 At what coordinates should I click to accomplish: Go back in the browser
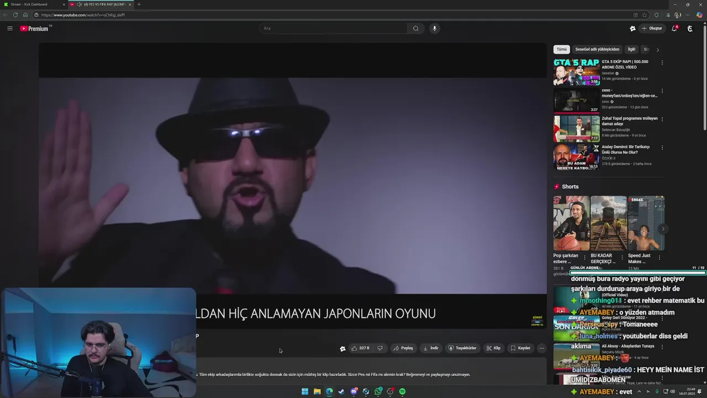pyautogui.click(x=6, y=15)
